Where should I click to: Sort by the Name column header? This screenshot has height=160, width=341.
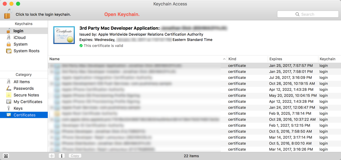click(137, 59)
